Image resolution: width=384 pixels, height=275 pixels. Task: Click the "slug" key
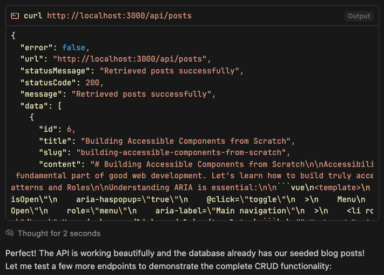[52, 152]
